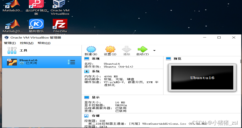This screenshot has height=128, width=242.
Task: Click the 已关闭 power state label
Action: coord(31,63)
